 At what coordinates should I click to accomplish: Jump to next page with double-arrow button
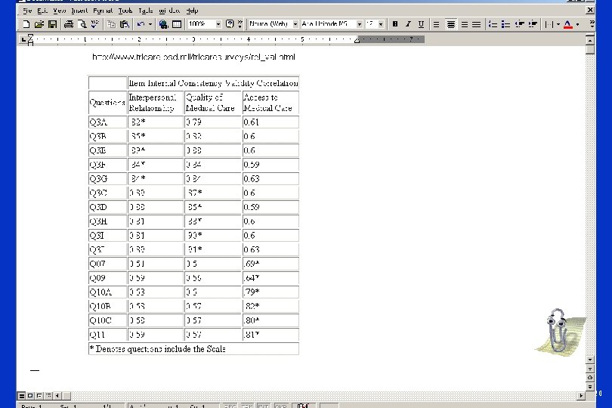click(x=590, y=387)
